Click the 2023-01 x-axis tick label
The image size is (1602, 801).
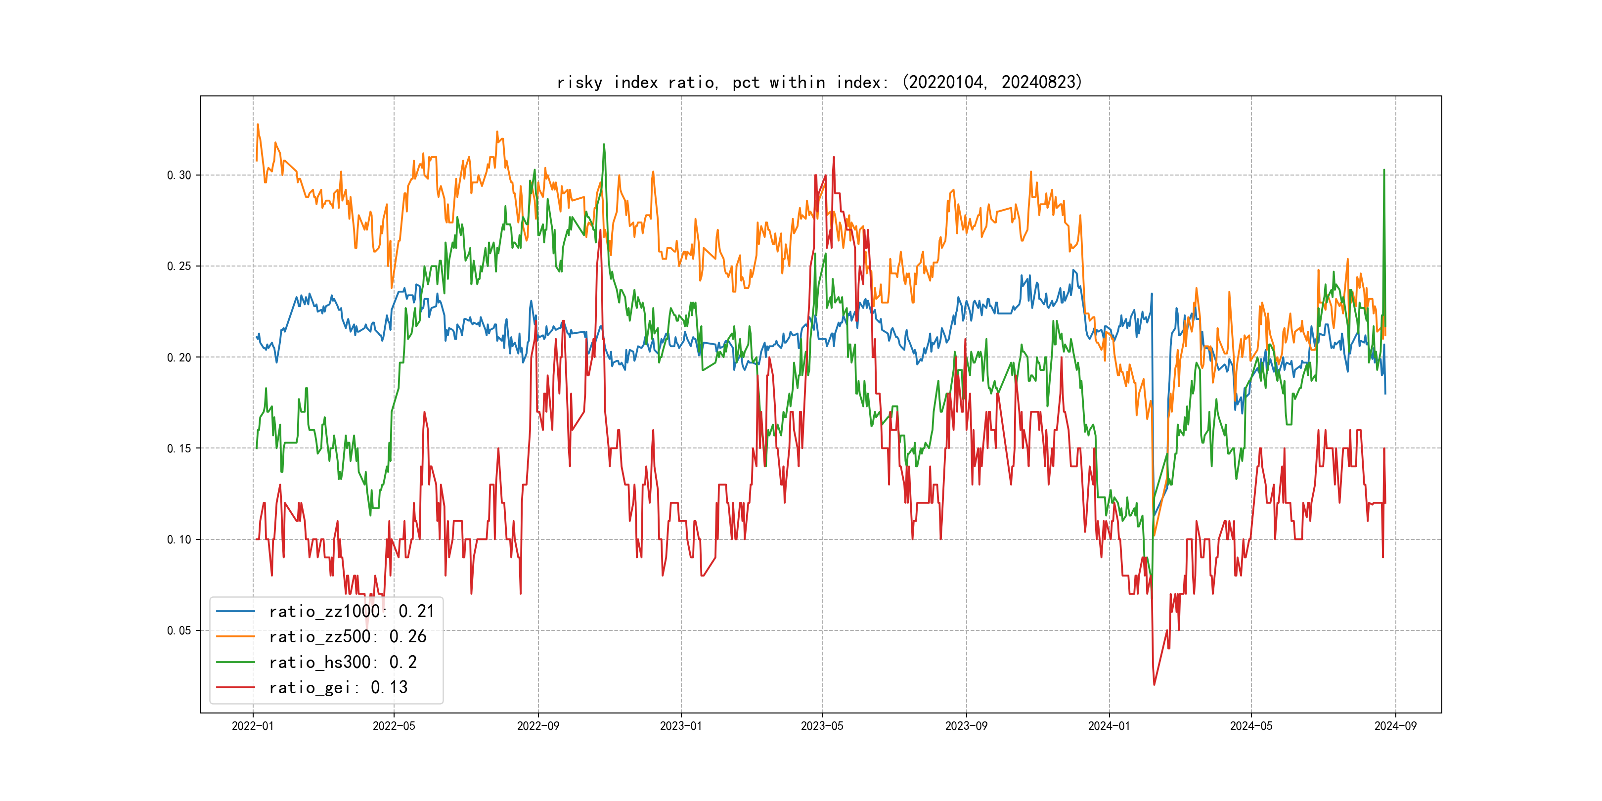click(x=681, y=726)
